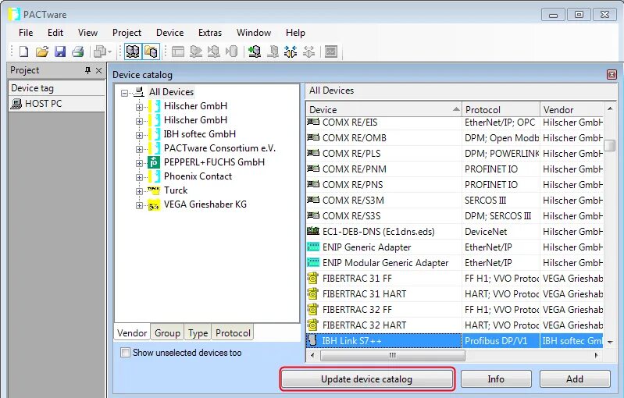
Task: Click the horizontal scrollbar thumb in device list
Action: 392,355
